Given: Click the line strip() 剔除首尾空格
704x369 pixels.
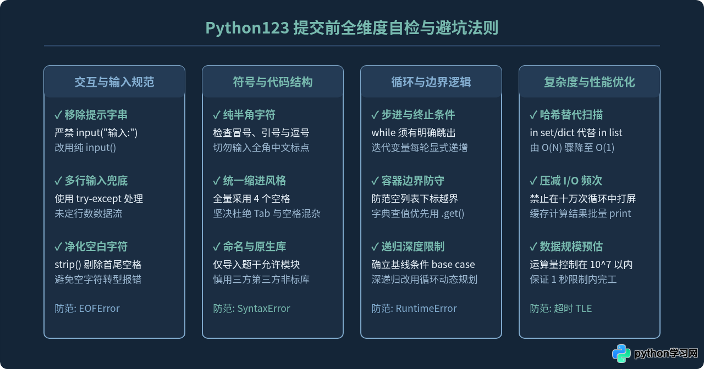Looking at the screenshot, I should [98, 264].
